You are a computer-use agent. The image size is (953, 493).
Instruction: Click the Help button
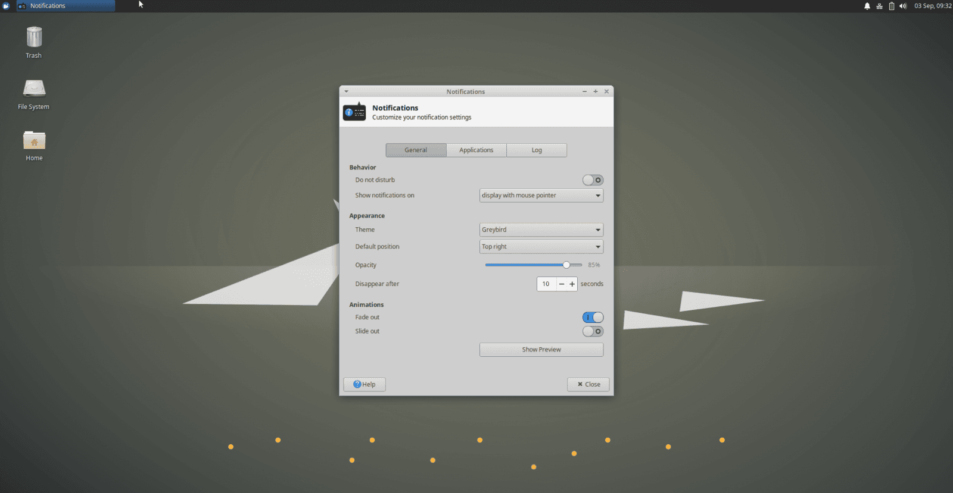pyautogui.click(x=365, y=384)
